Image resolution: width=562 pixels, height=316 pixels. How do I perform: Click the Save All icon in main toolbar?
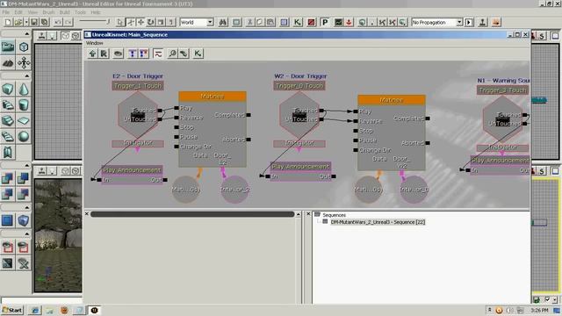45,22
